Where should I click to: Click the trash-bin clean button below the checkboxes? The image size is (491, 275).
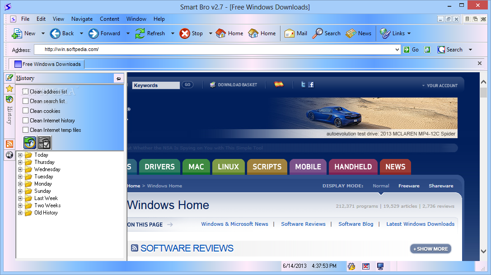click(x=44, y=143)
